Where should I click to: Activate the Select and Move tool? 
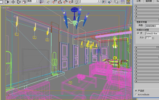13,2
